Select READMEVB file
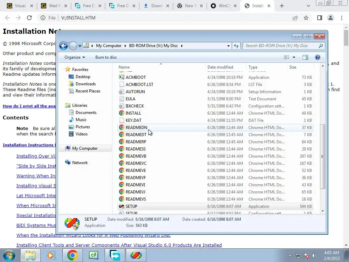The width and height of the screenshot is (349, 262). click(215, 156)
